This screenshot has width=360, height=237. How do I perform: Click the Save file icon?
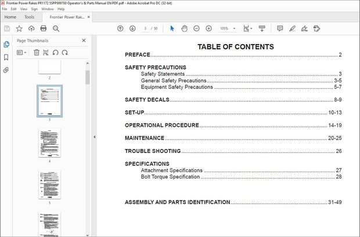tap(7, 28)
